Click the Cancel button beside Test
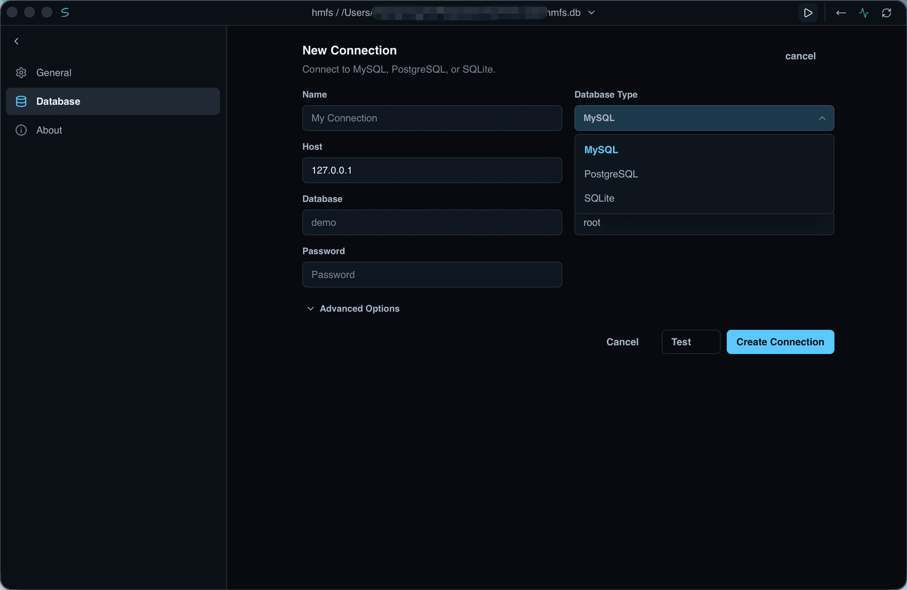The width and height of the screenshot is (907, 590). click(x=622, y=342)
